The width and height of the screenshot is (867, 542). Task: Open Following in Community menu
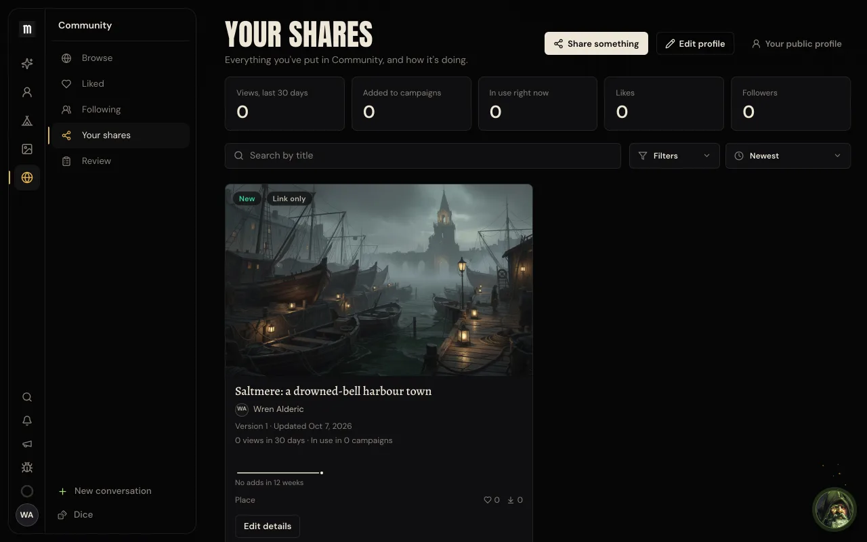click(x=119, y=110)
